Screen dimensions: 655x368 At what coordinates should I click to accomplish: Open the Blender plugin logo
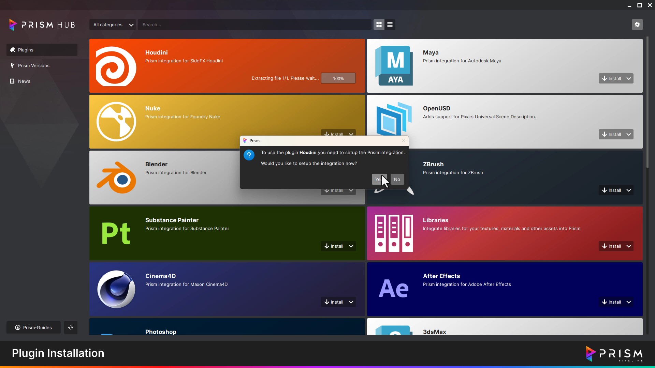116,178
